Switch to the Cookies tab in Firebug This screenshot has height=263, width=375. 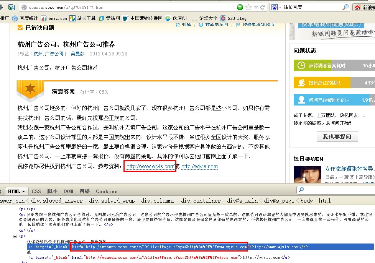pyautogui.click(x=107, y=191)
